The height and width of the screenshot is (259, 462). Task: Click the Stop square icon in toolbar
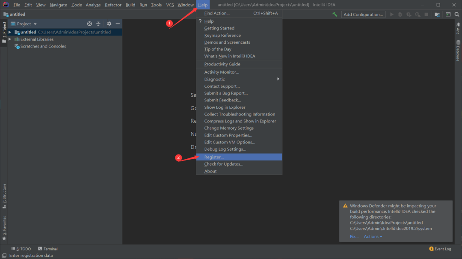[426, 14]
